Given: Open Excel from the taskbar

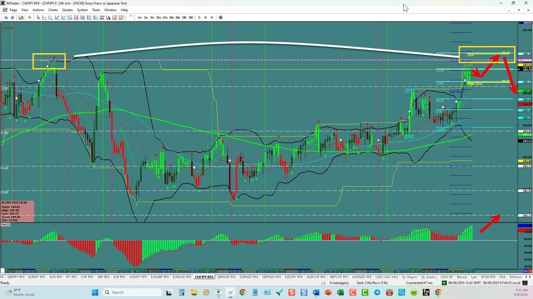Looking at the screenshot, I should pos(340,292).
